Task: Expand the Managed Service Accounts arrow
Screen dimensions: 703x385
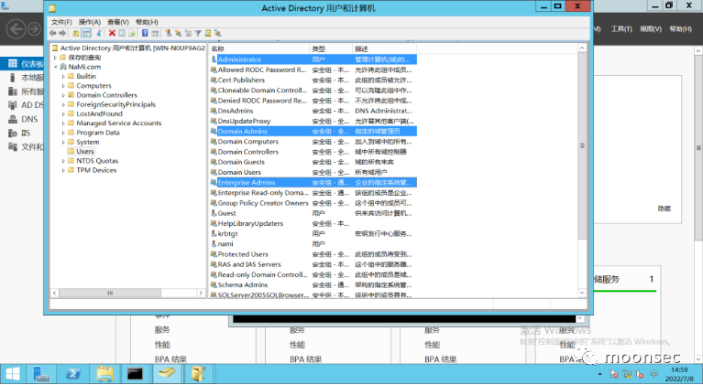Action: pyautogui.click(x=63, y=123)
